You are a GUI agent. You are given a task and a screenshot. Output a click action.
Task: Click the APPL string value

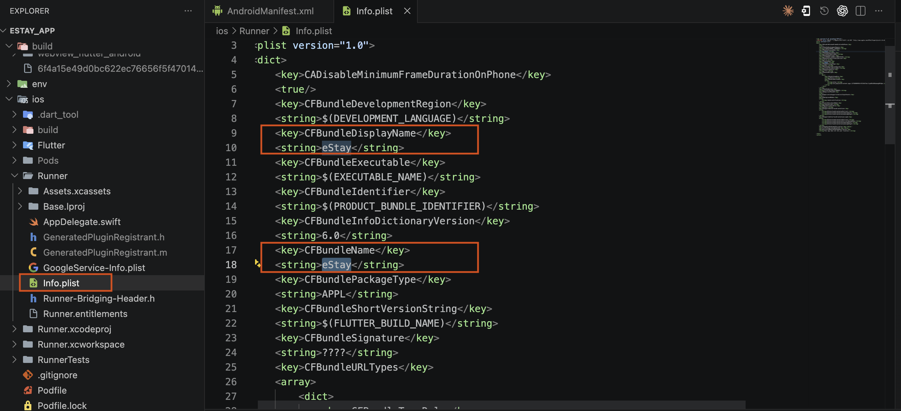(x=333, y=294)
